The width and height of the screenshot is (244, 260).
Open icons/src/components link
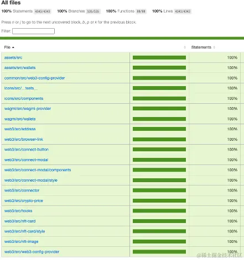(24, 98)
